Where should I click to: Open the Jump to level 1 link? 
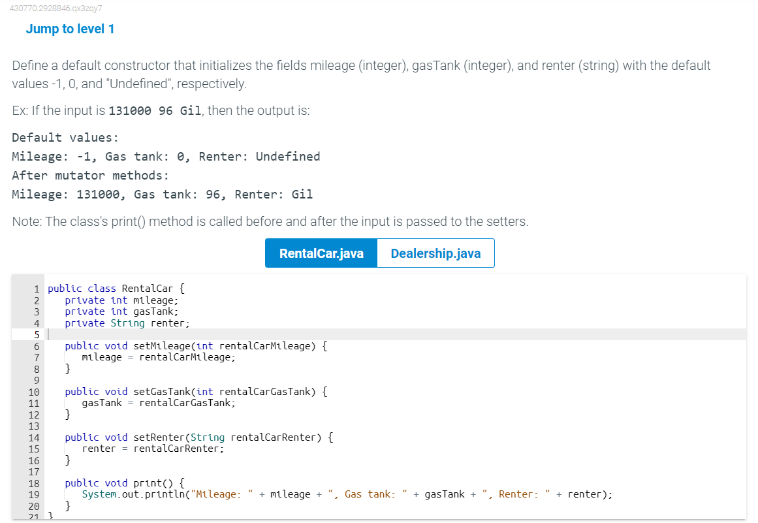click(70, 29)
